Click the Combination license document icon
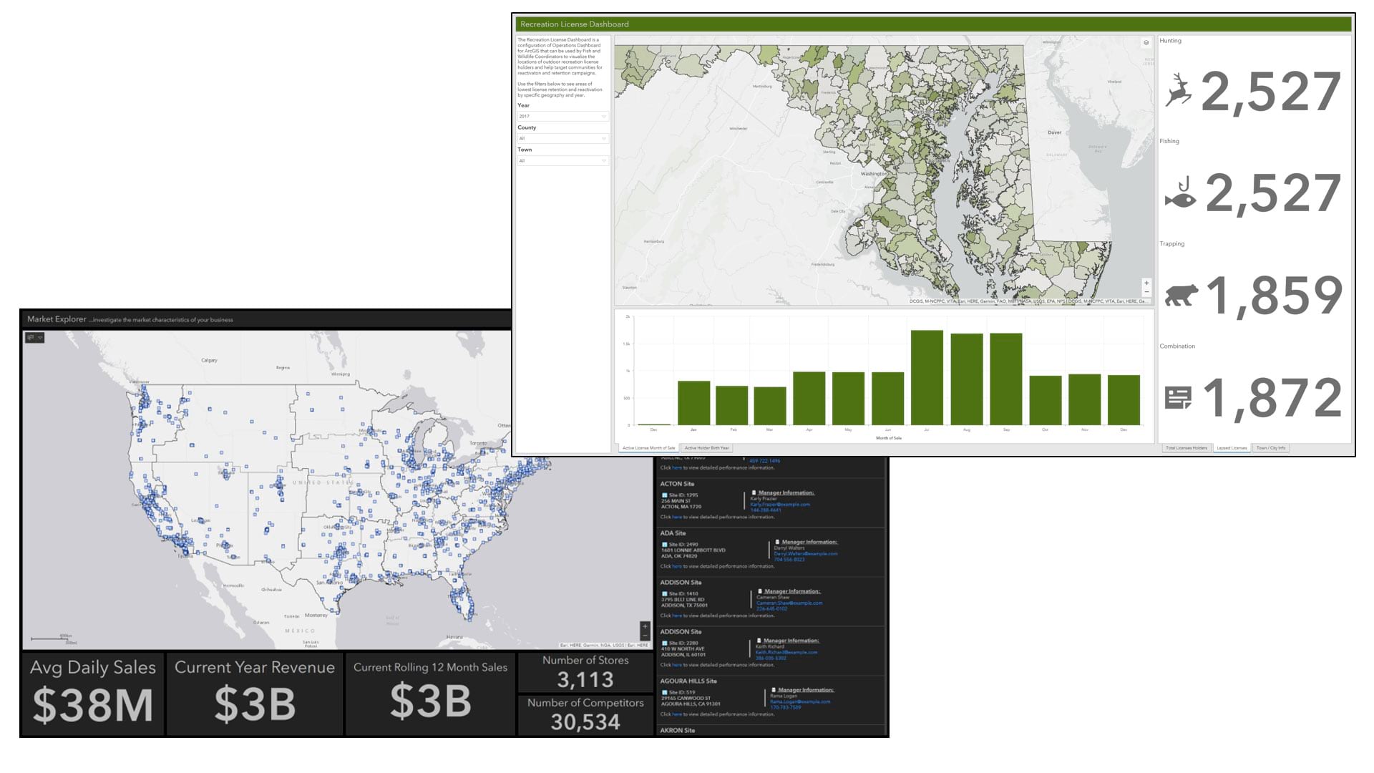Viewport: 1374px width, 773px height. (1178, 397)
